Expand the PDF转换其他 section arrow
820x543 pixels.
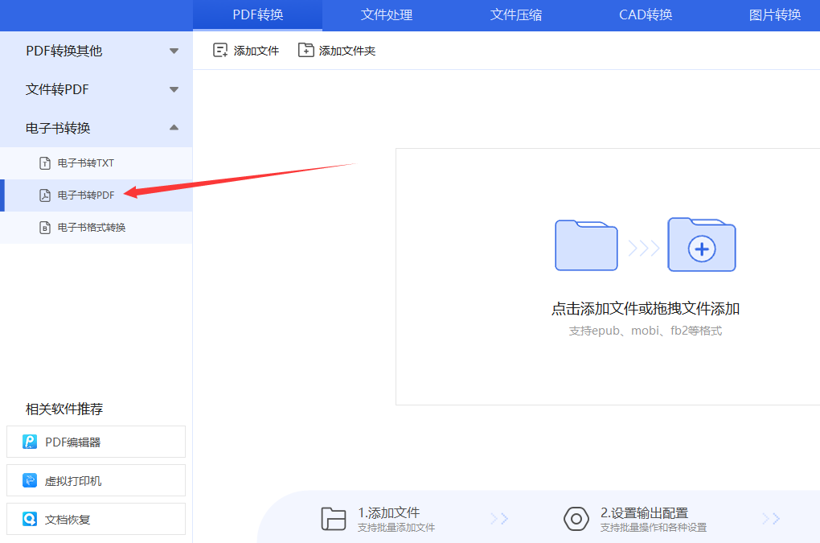coord(174,51)
